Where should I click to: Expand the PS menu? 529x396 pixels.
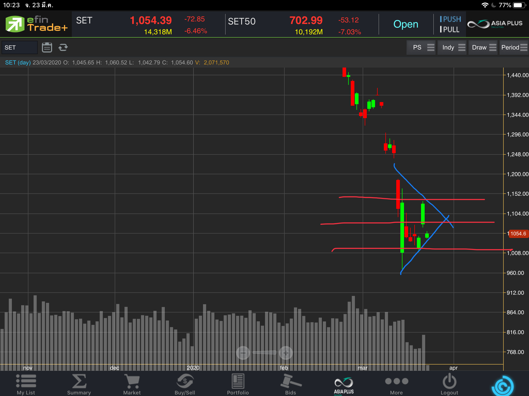click(421, 47)
